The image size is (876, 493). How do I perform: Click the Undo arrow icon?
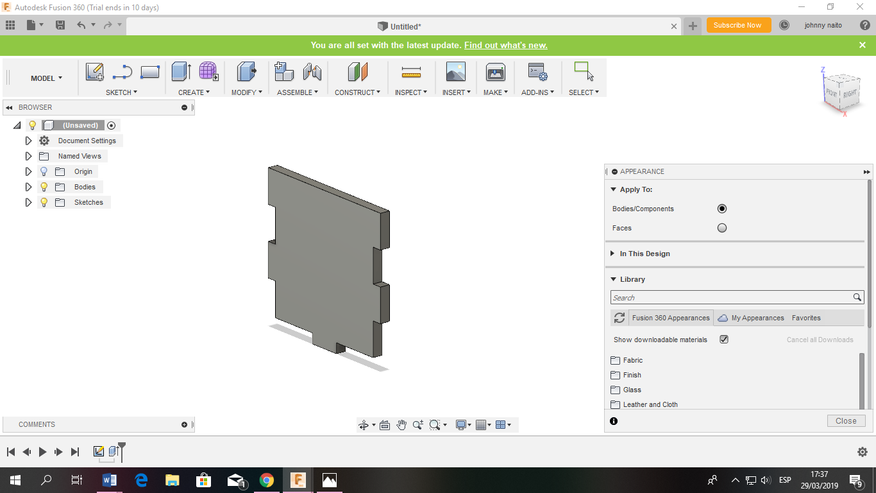click(81, 25)
